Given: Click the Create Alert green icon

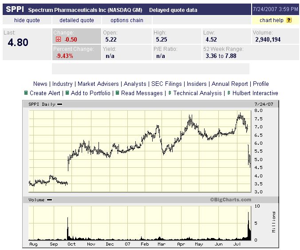Looking at the screenshot, I should [x=26, y=93].
